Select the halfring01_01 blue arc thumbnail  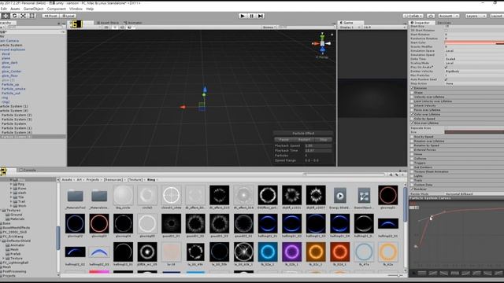(x=268, y=223)
